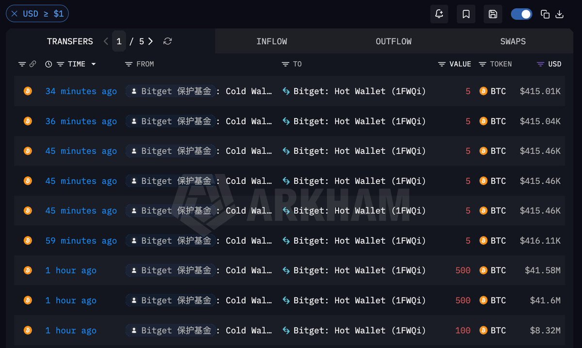Open the VALUE column filter
Viewport: 582px width, 348px height.
(x=442, y=64)
